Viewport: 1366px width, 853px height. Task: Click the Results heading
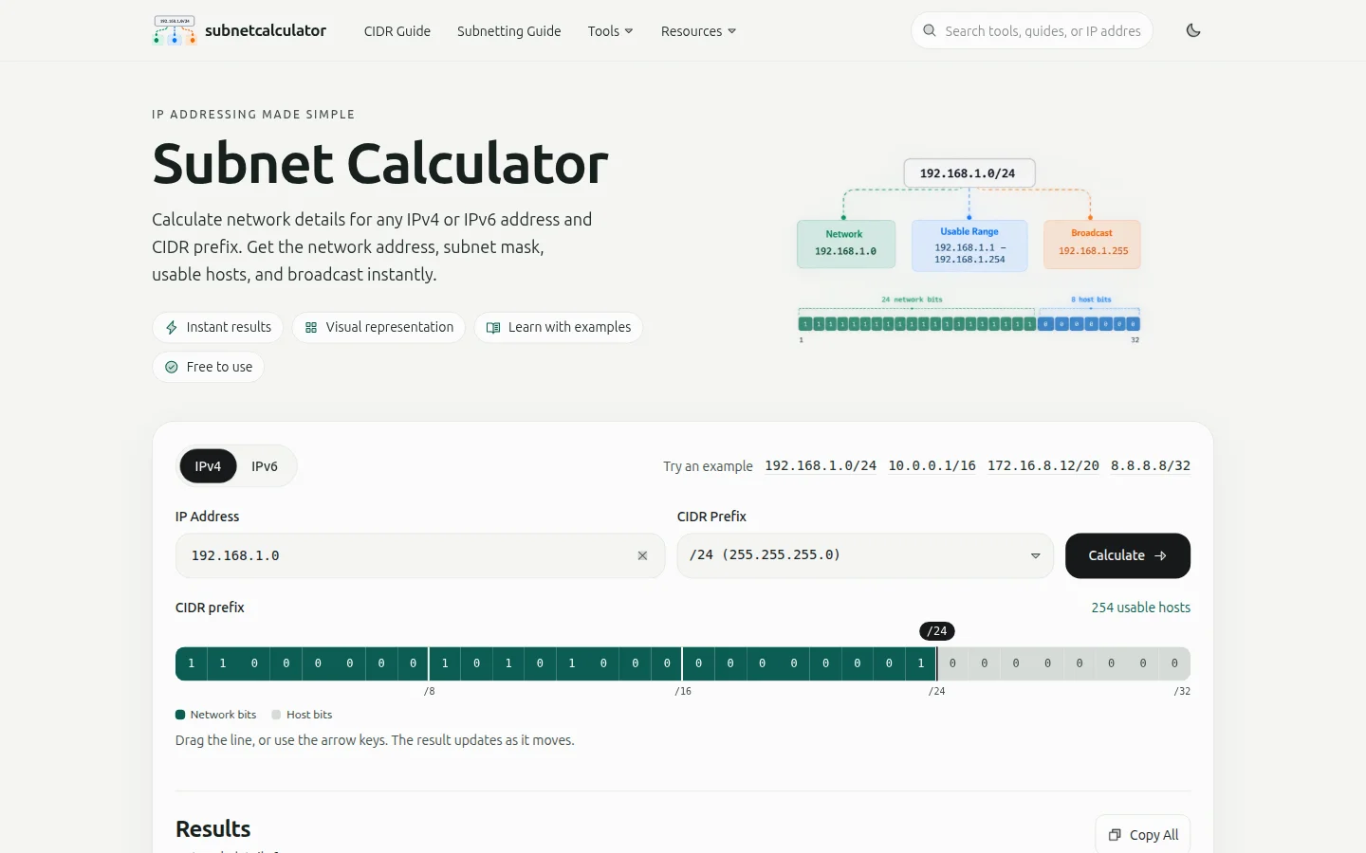pos(213,829)
